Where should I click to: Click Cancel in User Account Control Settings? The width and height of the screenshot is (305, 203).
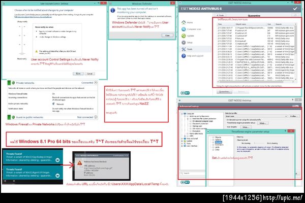(89, 74)
